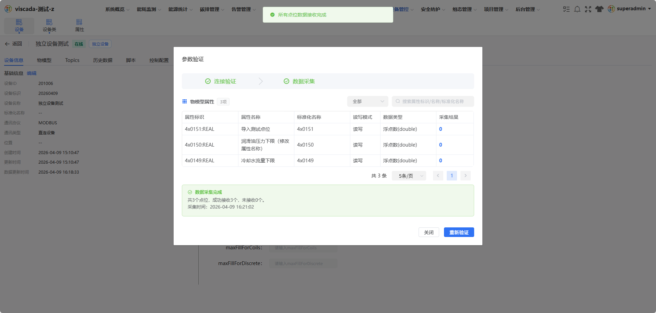Screen dimensions: 656x313
Task: Click the task list icon in header
Action: tap(566, 9)
